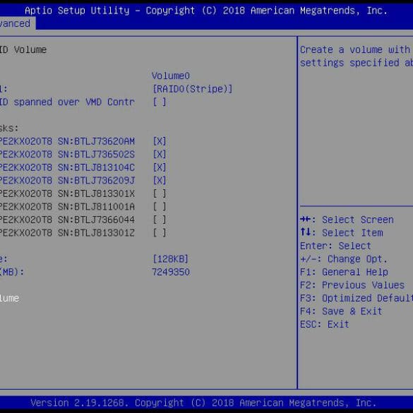Screen dimensions: 413x413
Task: Click the F4: Save & Exit hint
Action: (341, 311)
